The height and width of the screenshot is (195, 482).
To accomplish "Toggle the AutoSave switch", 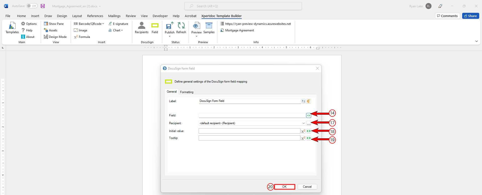I will click(32, 6).
